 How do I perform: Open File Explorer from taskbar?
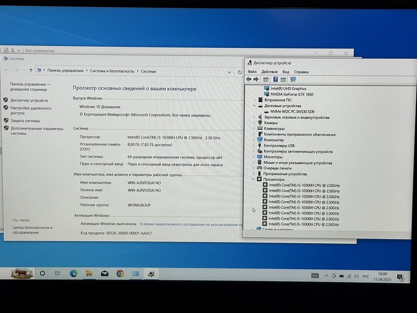pyautogui.click(x=89, y=273)
